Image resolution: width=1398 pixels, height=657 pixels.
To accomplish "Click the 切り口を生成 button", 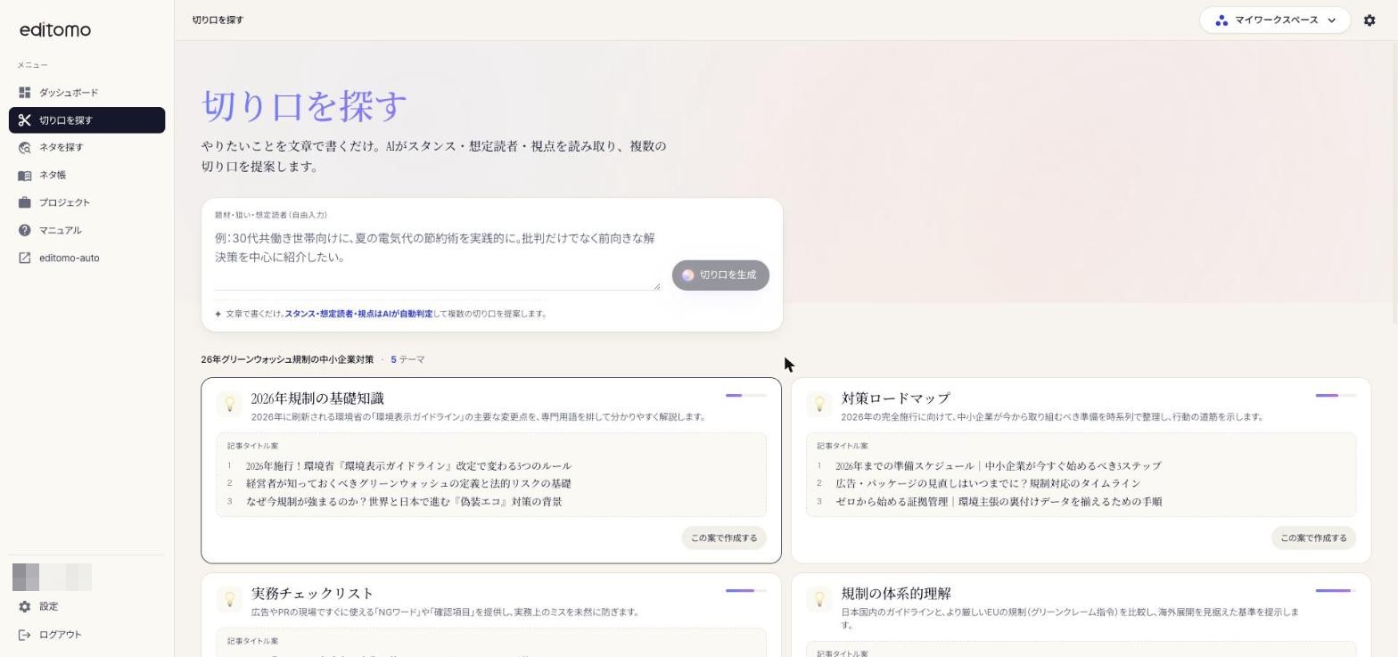I will click(x=720, y=275).
